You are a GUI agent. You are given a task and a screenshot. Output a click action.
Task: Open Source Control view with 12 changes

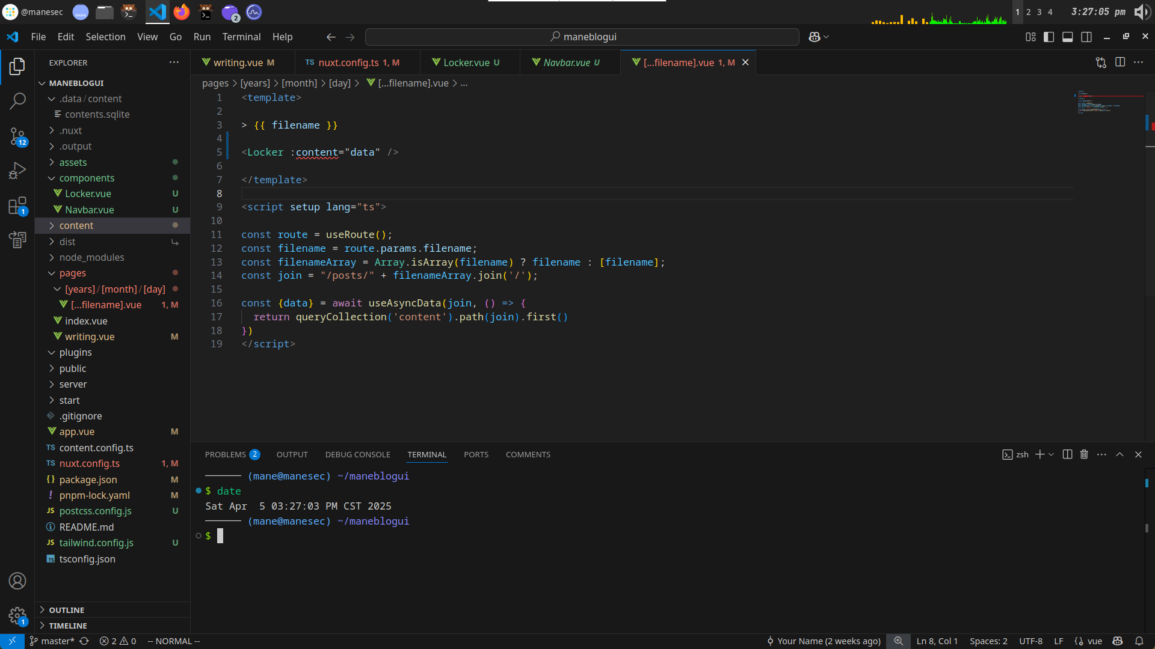pyautogui.click(x=17, y=136)
